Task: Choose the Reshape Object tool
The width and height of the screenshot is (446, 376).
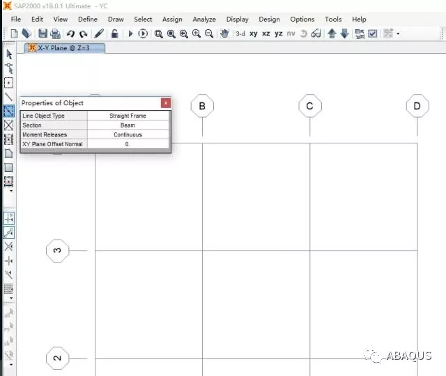Action: tap(9, 68)
